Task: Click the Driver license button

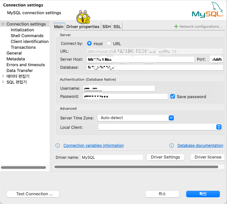Action: [208, 157]
